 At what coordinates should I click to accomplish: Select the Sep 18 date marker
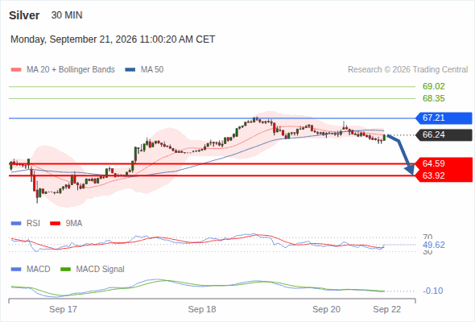click(202, 309)
